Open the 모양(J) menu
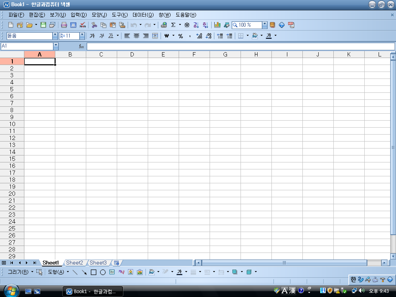This screenshot has height=297, width=396. pyautogui.click(x=99, y=15)
